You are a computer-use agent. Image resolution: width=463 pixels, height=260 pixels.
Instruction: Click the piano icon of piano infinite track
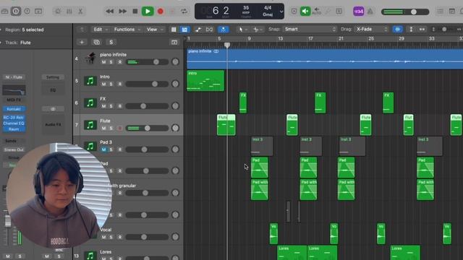[90, 58]
